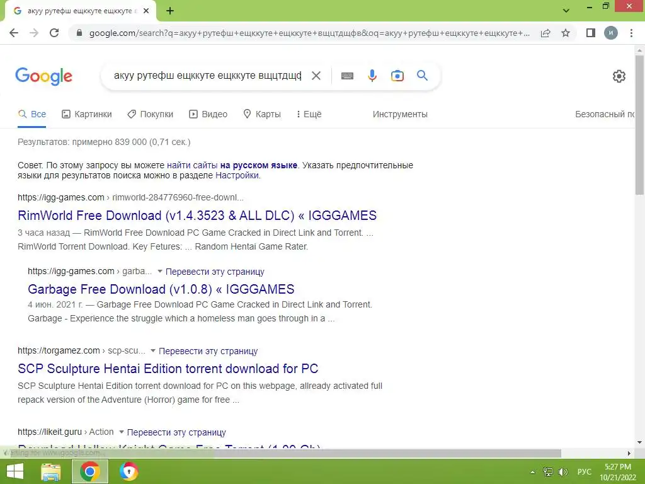645x484 pixels.
Task: Expand the Ещё more menu
Action: [309, 114]
